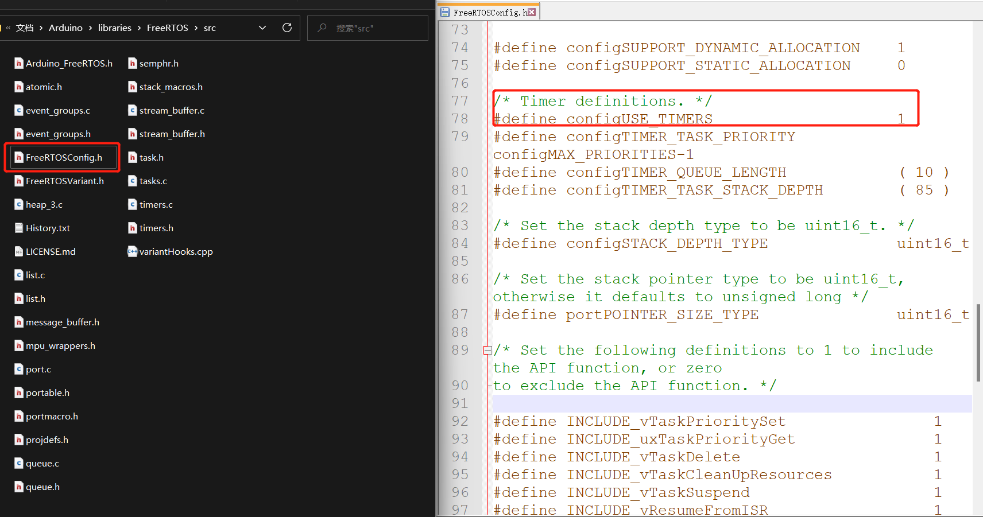The height and width of the screenshot is (517, 983).
Task: Click line number 91 in the editor margin
Action: click(460, 403)
